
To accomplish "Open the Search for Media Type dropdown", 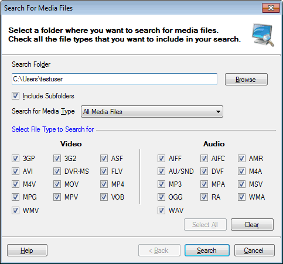I will 152,112.
